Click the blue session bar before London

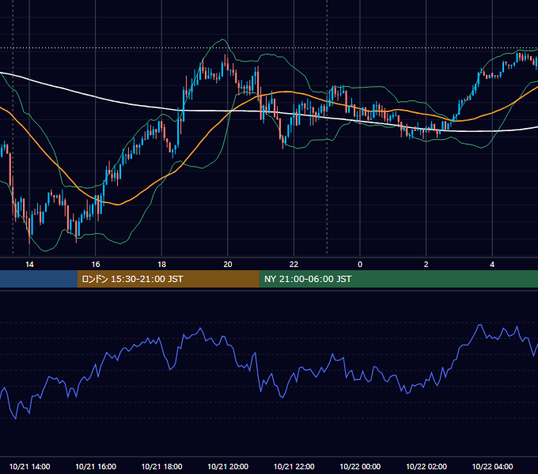[39, 279]
